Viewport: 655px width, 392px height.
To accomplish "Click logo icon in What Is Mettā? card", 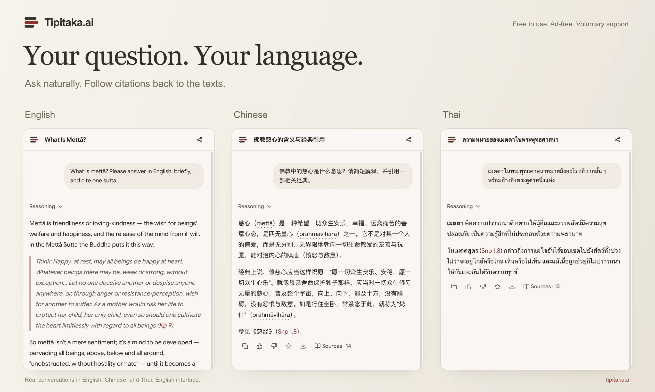I will click(34, 140).
